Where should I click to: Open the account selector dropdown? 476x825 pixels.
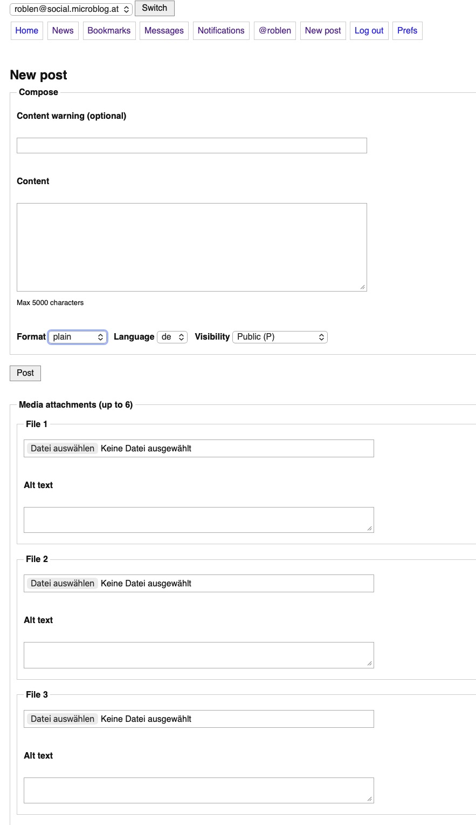click(71, 9)
